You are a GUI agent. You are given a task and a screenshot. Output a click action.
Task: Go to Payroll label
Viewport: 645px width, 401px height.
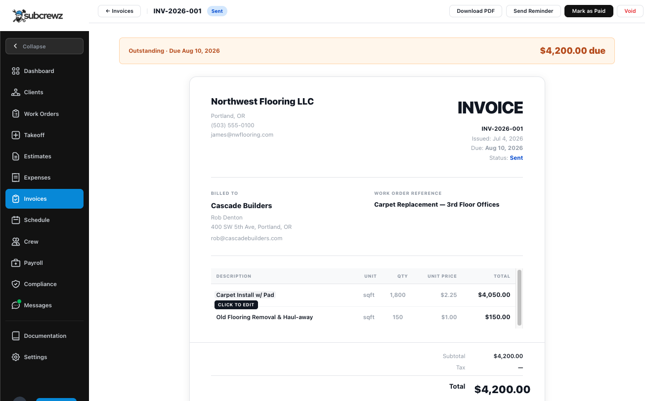(x=34, y=263)
